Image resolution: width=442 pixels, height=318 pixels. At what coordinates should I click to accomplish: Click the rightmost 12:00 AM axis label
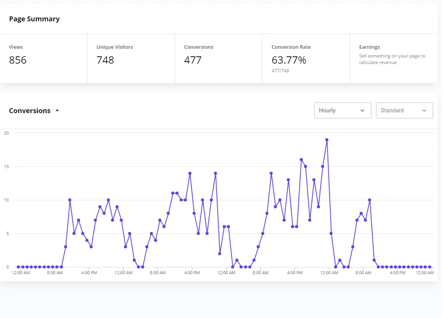[424, 273]
